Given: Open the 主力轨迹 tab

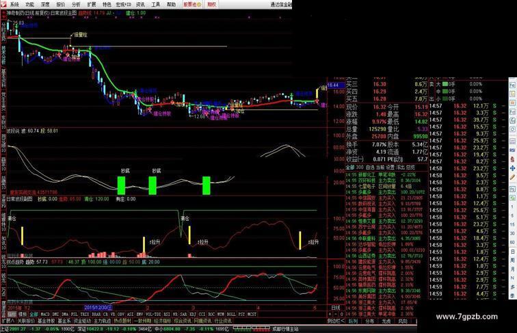Looking at the screenshot, I should point(102,321).
